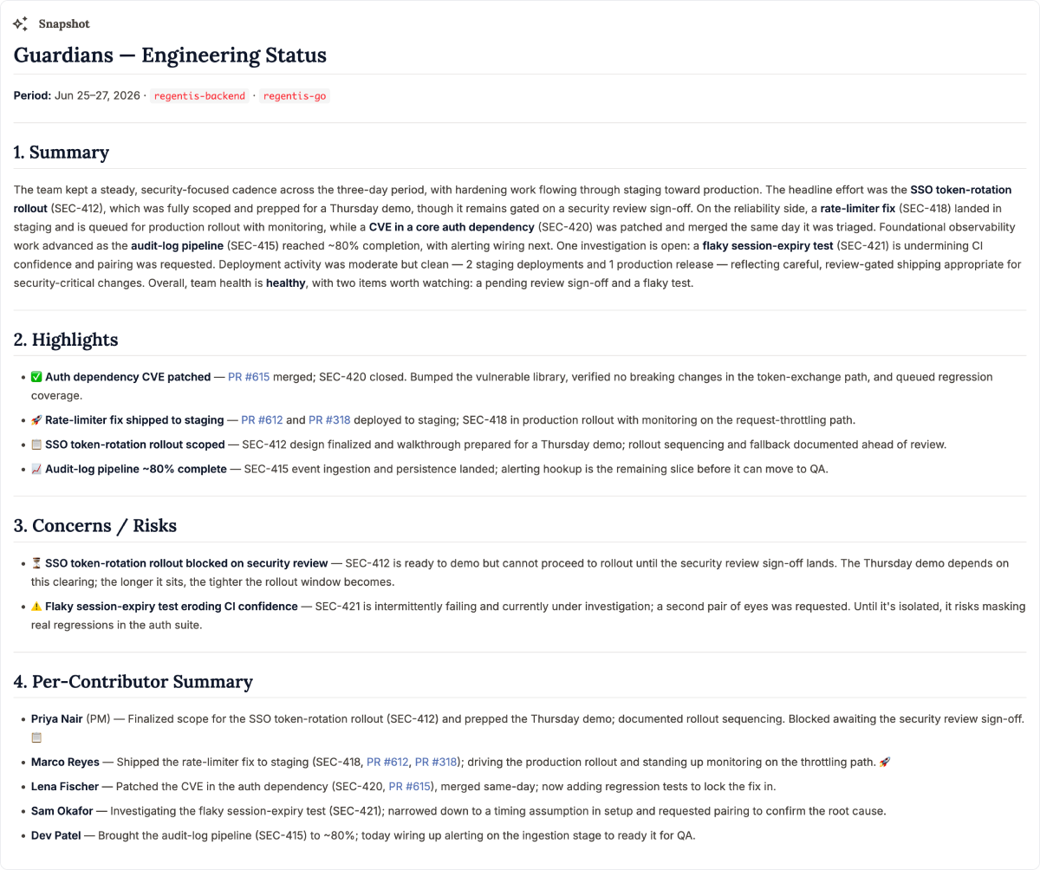The width and height of the screenshot is (1040, 870).
Task: Open PR #318 link in Highlights
Action: tap(329, 420)
